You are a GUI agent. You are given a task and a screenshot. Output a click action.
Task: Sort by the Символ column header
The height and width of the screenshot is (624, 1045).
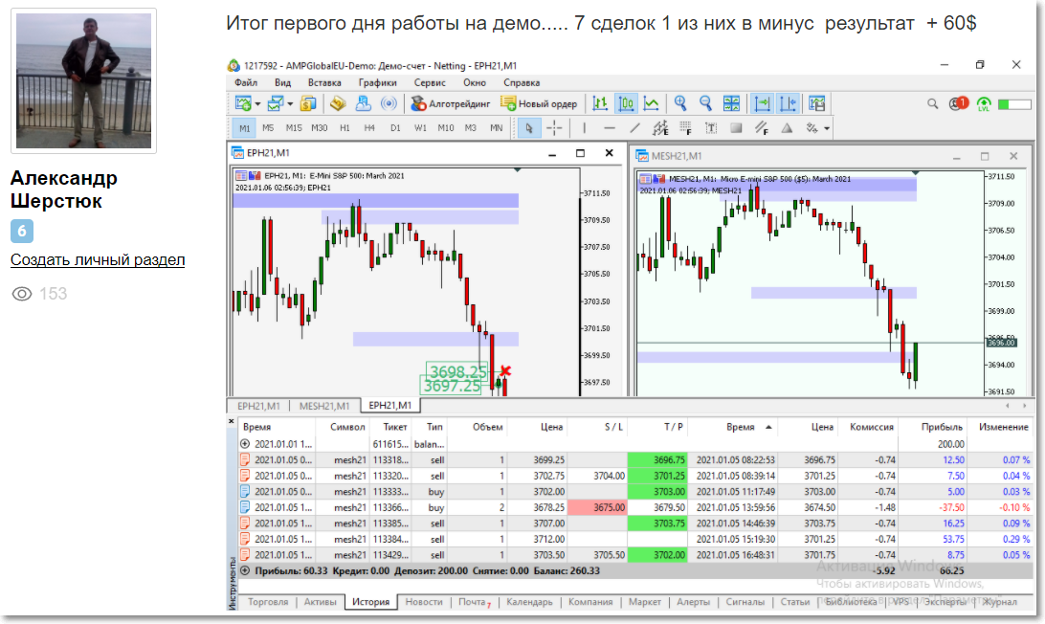tap(347, 427)
